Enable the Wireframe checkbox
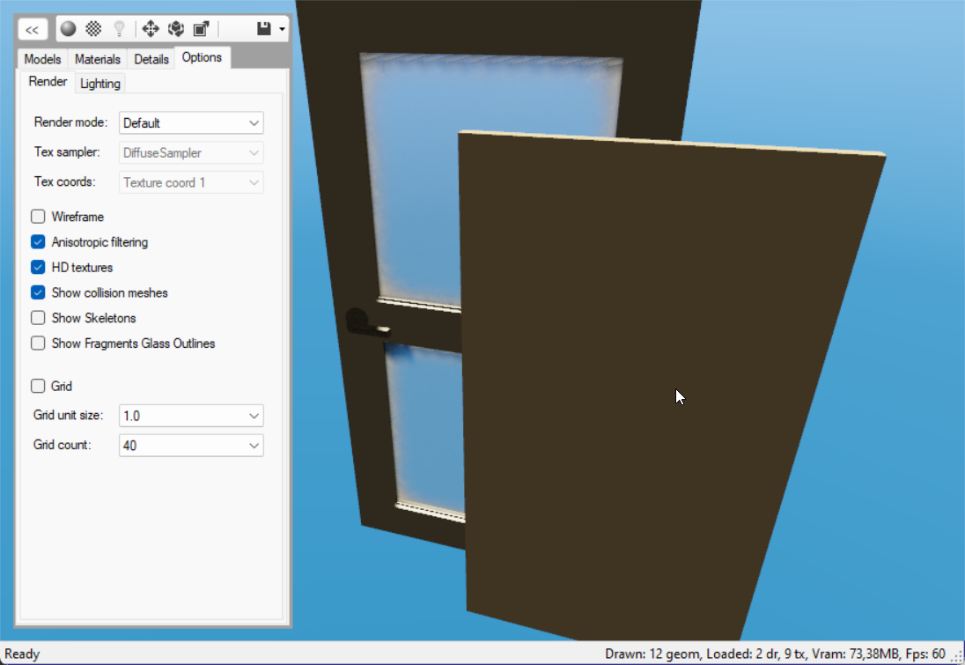This screenshot has width=965, height=665. (38, 217)
